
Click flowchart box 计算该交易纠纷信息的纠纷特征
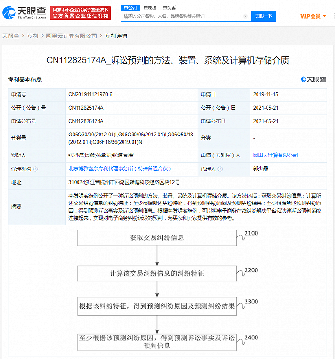coord(157,274)
